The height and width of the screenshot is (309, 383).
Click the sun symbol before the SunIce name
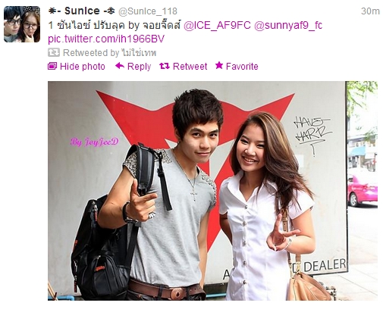52,11
